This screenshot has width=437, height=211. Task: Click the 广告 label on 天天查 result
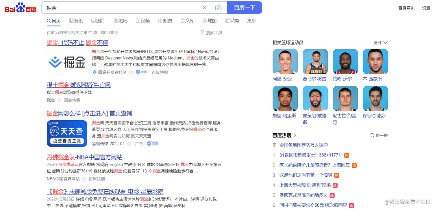coord(139,143)
